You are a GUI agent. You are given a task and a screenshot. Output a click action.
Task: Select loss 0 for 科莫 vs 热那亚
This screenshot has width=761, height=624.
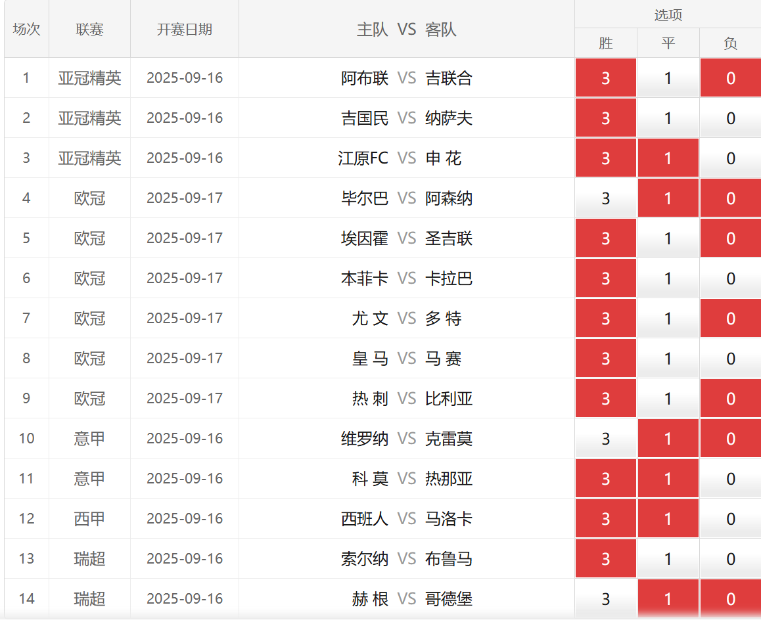click(x=730, y=478)
